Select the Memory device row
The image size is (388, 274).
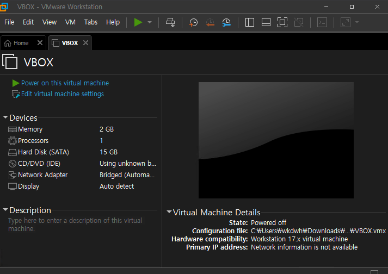(82, 129)
